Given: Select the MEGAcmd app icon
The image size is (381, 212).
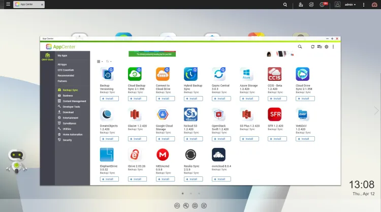Looking at the screenshot, I should pyautogui.click(x=163, y=155).
